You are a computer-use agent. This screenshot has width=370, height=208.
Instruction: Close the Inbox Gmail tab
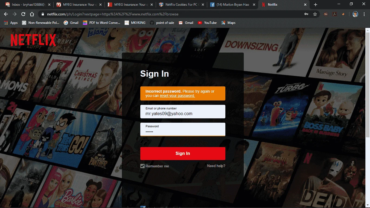50,5
